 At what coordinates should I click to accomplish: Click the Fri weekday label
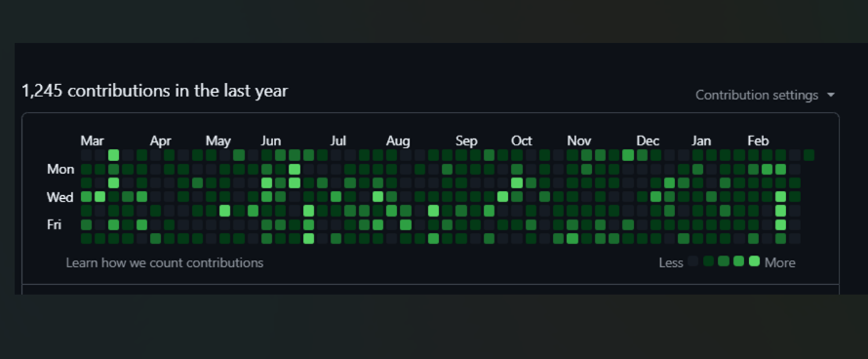54,224
